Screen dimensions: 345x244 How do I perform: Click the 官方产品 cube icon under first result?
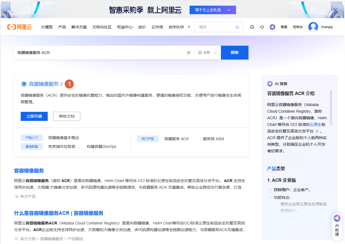coord(16,196)
